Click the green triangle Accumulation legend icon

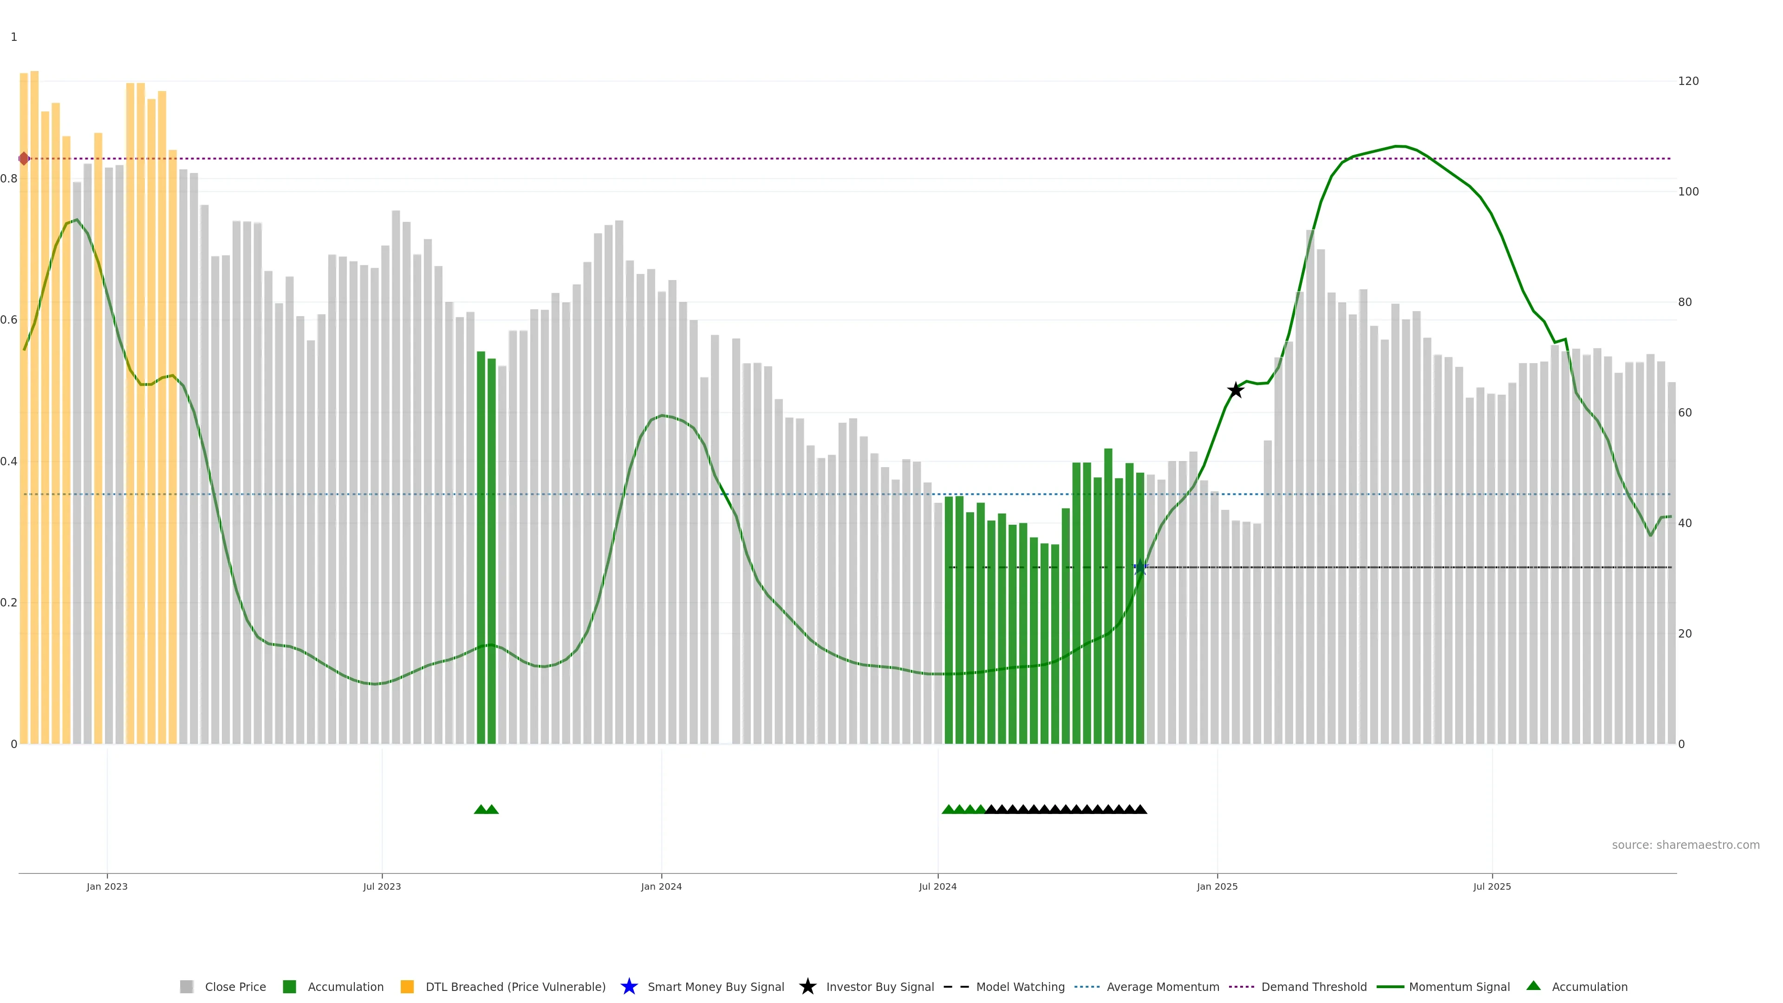coord(1533,986)
